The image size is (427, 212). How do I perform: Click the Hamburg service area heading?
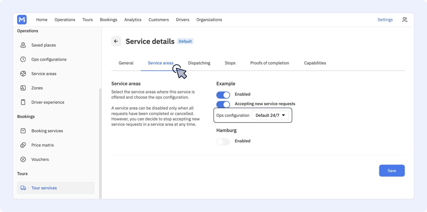point(226,130)
